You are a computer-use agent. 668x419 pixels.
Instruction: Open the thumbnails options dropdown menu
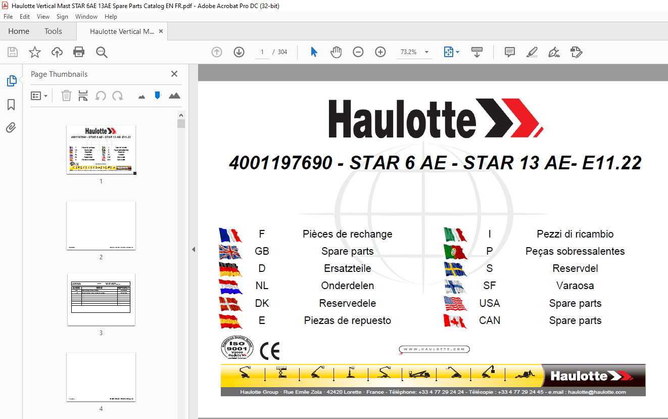[x=39, y=96]
